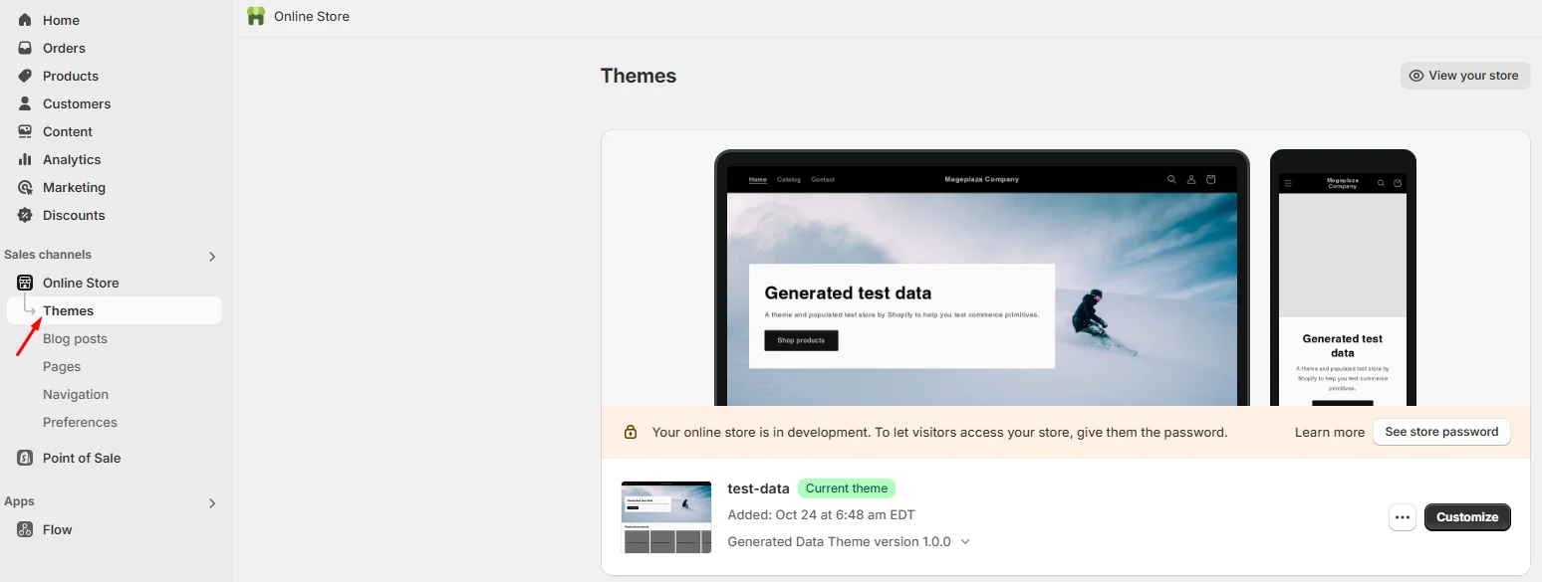The width and height of the screenshot is (1542, 582).
Task: Click the test-data theme thumbnail
Action: (x=666, y=517)
